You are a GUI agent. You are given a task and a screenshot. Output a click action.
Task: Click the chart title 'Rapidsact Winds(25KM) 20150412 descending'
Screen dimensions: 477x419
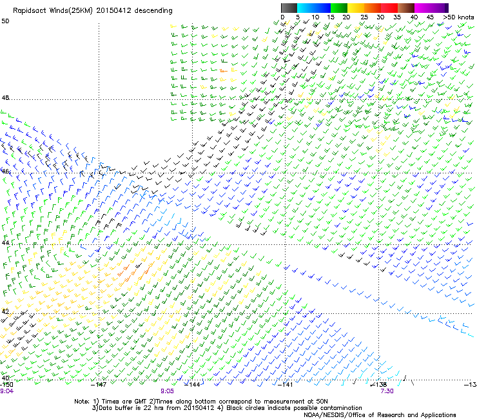point(92,10)
